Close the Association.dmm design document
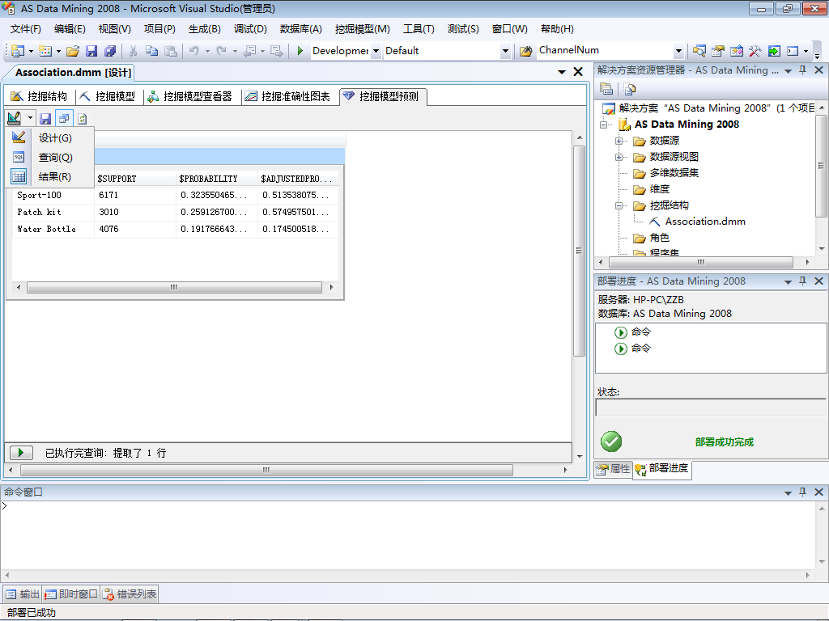This screenshot has height=621, width=829. 578,72
